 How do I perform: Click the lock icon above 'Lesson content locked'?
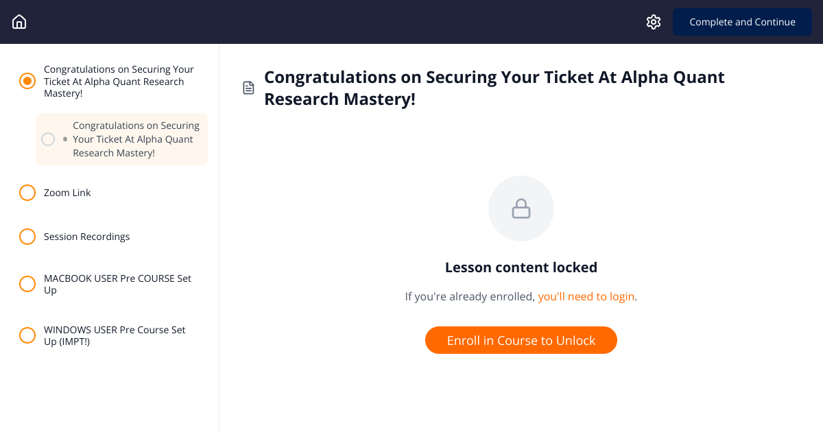pyautogui.click(x=521, y=208)
